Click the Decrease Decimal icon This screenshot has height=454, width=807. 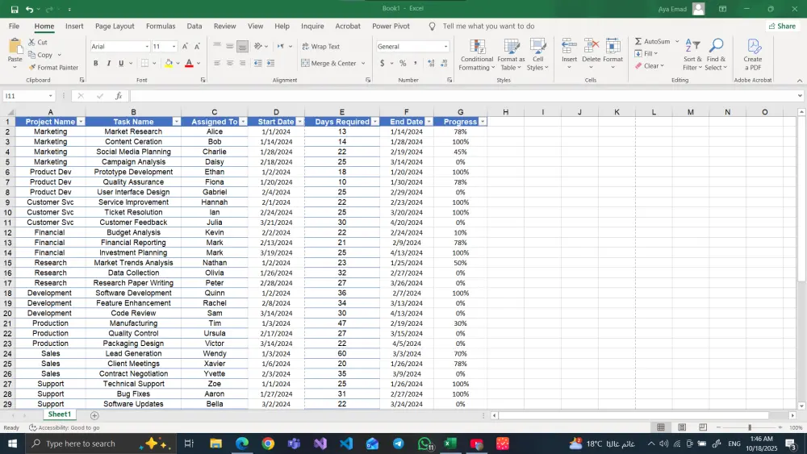click(444, 63)
